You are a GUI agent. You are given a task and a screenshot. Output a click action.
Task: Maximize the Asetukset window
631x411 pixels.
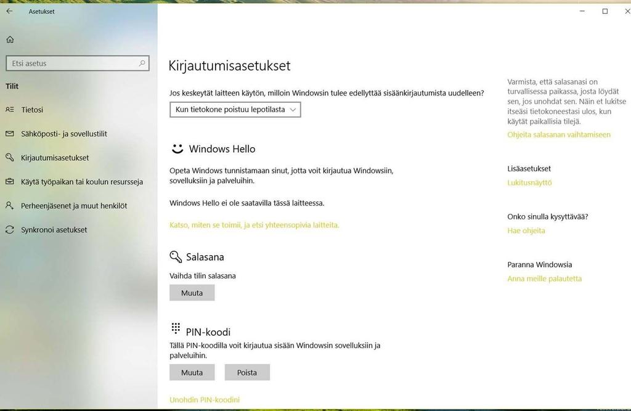click(x=605, y=11)
